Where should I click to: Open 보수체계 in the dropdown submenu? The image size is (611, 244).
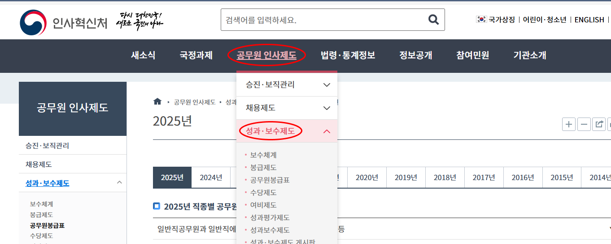pos(263,155)
